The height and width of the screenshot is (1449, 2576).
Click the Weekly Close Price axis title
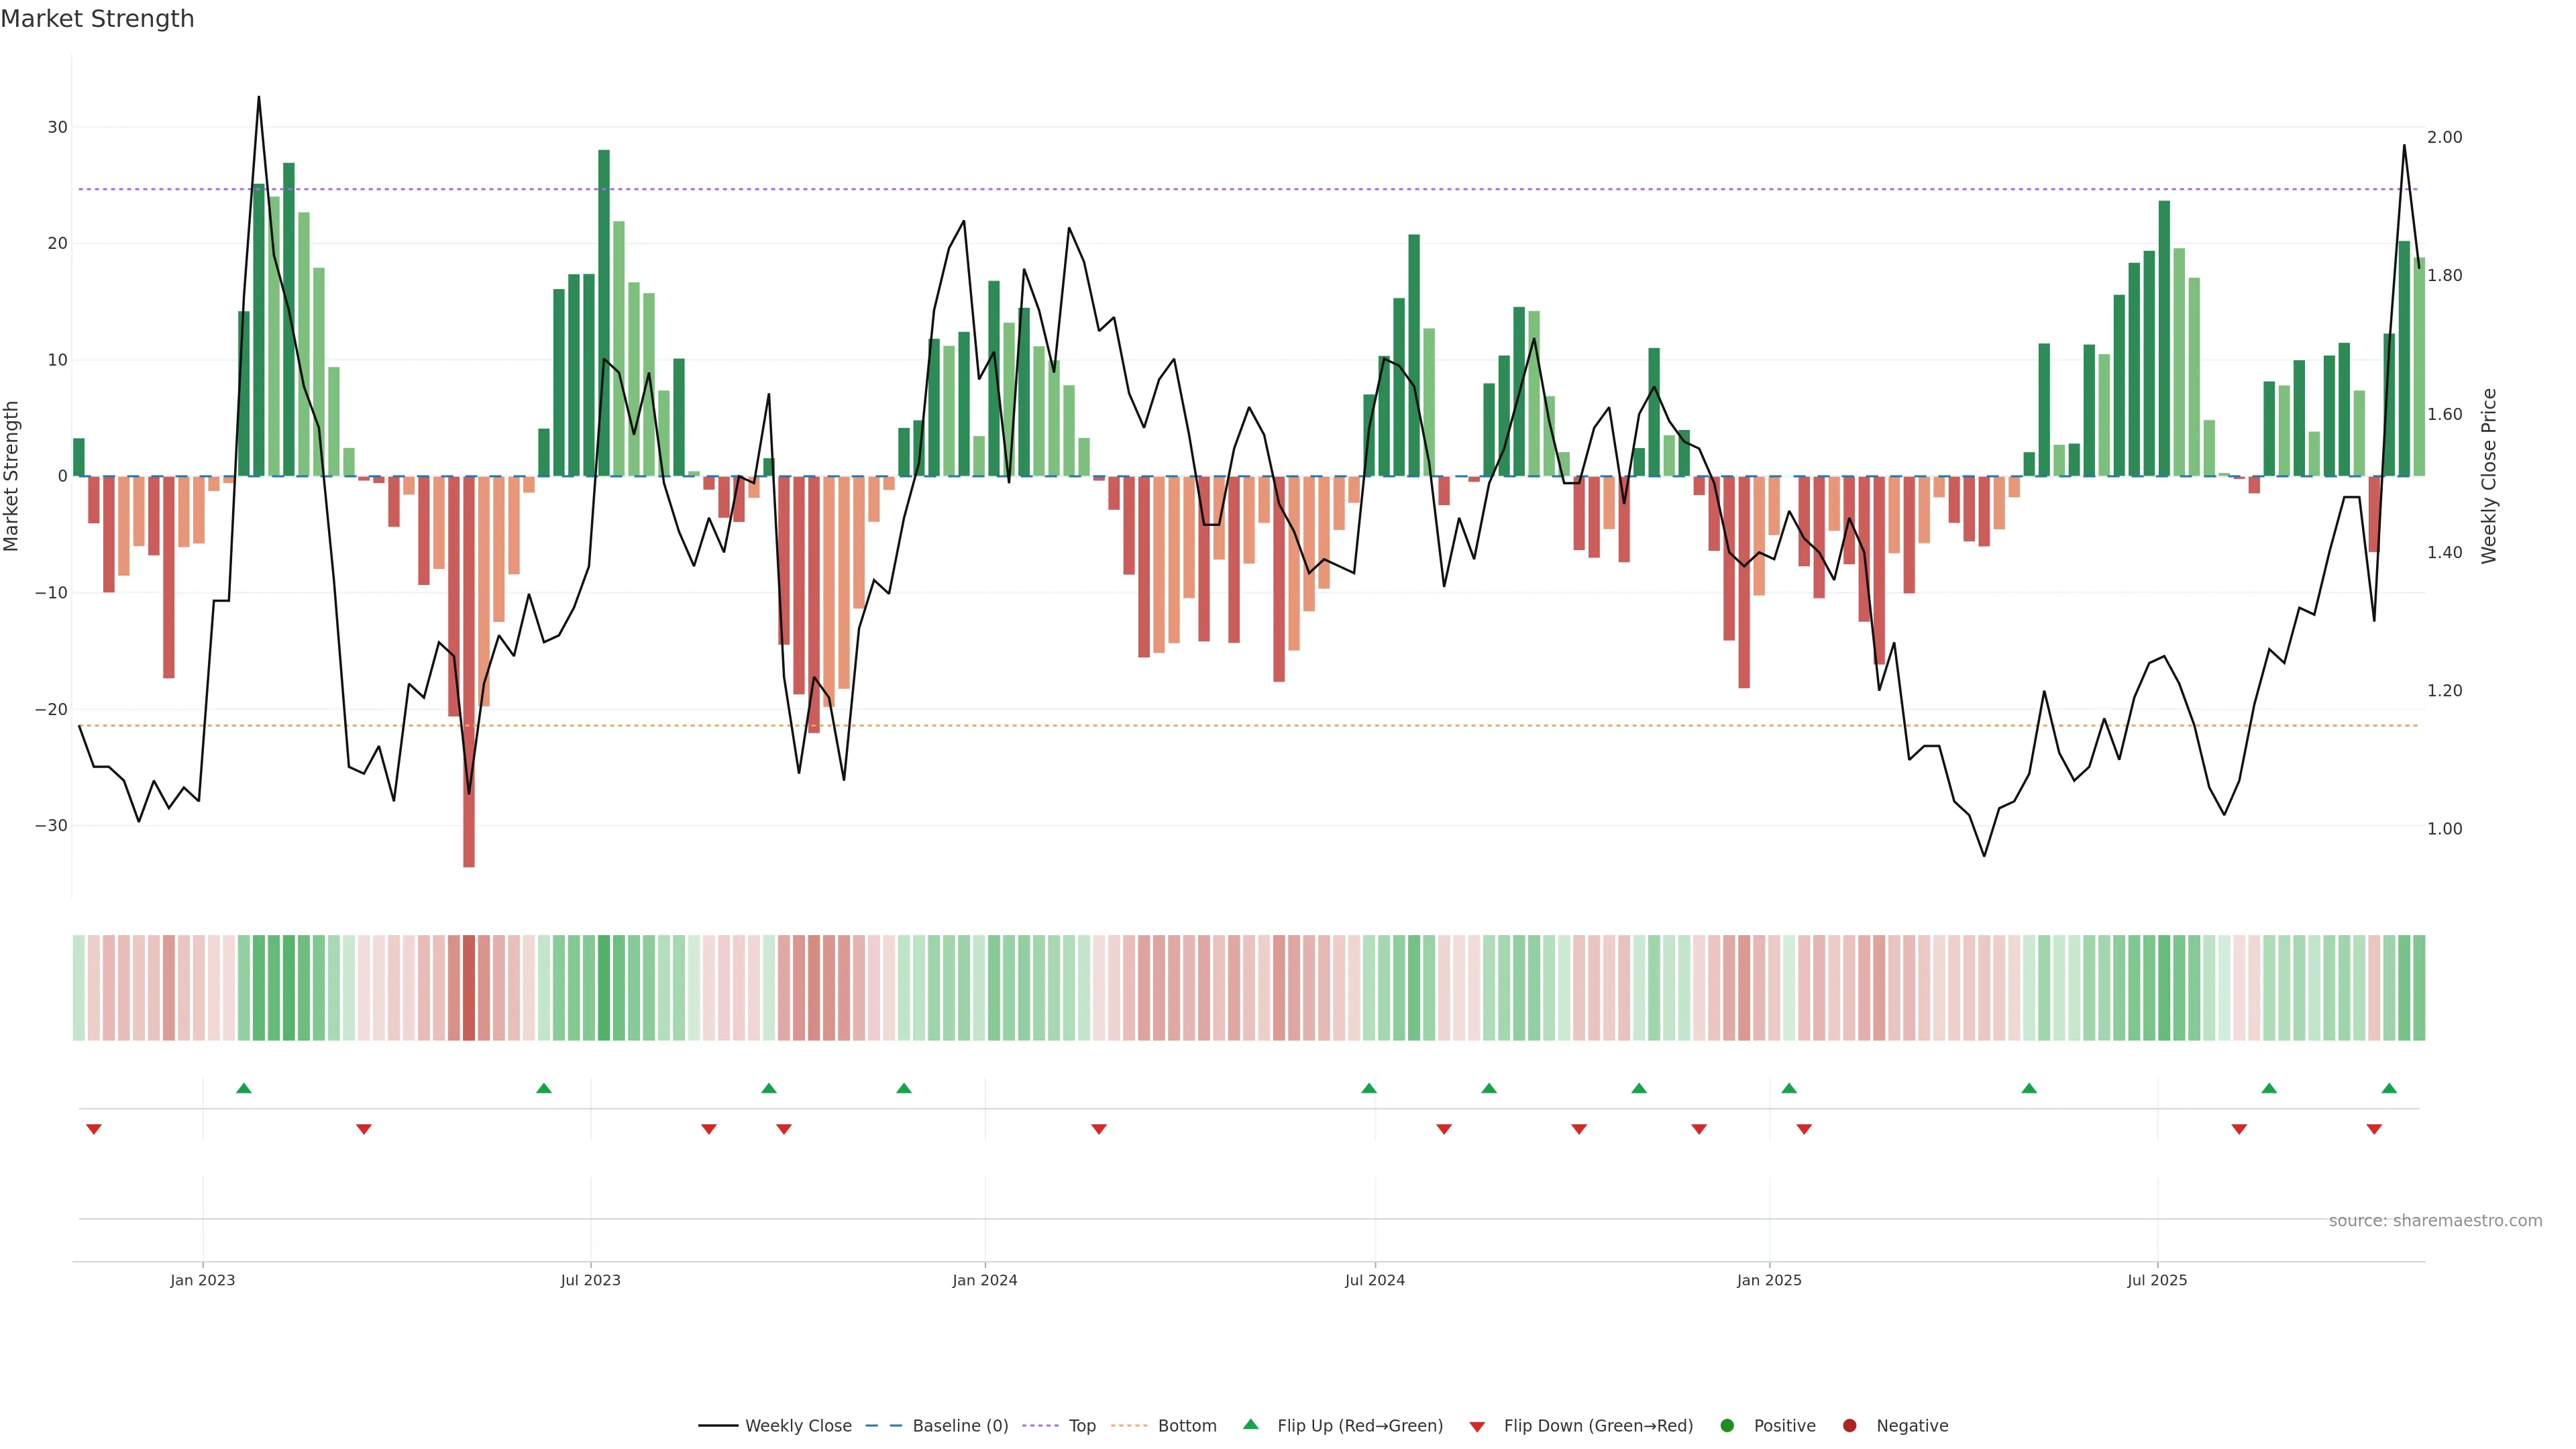2489,476
